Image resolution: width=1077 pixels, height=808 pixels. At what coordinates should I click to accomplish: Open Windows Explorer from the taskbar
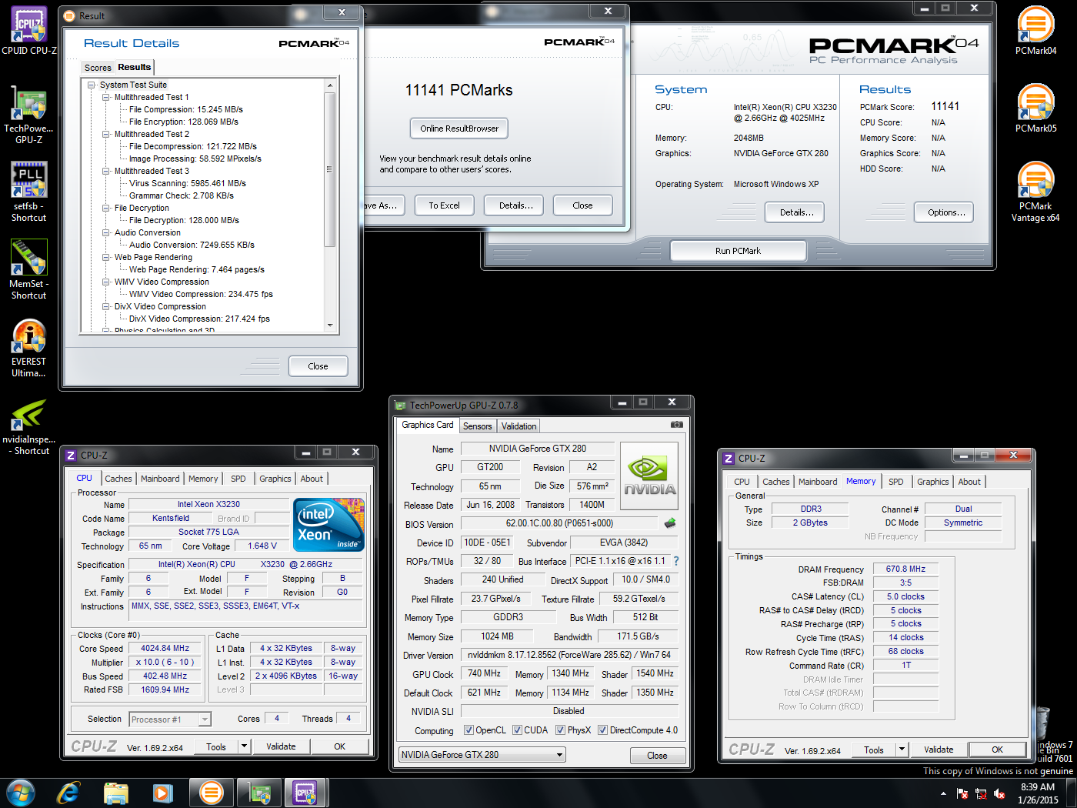tap(116, 792)
